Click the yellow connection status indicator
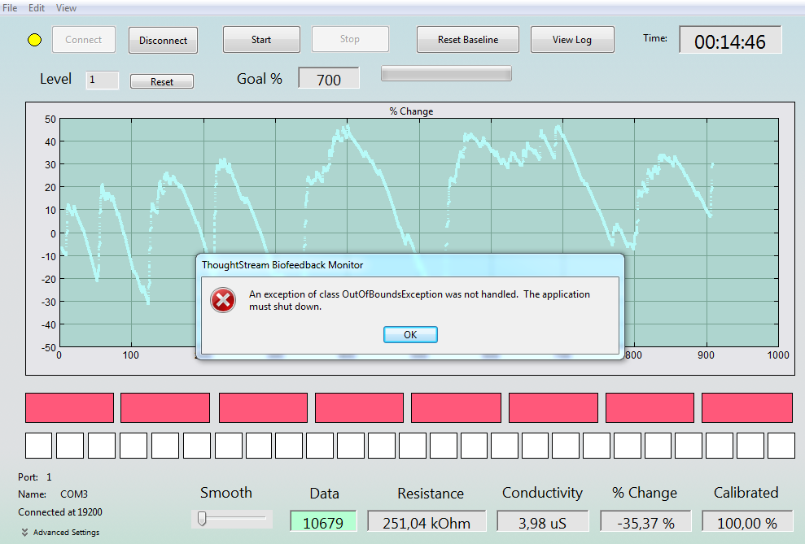This screenshot has width=805, height=544. 34,40
